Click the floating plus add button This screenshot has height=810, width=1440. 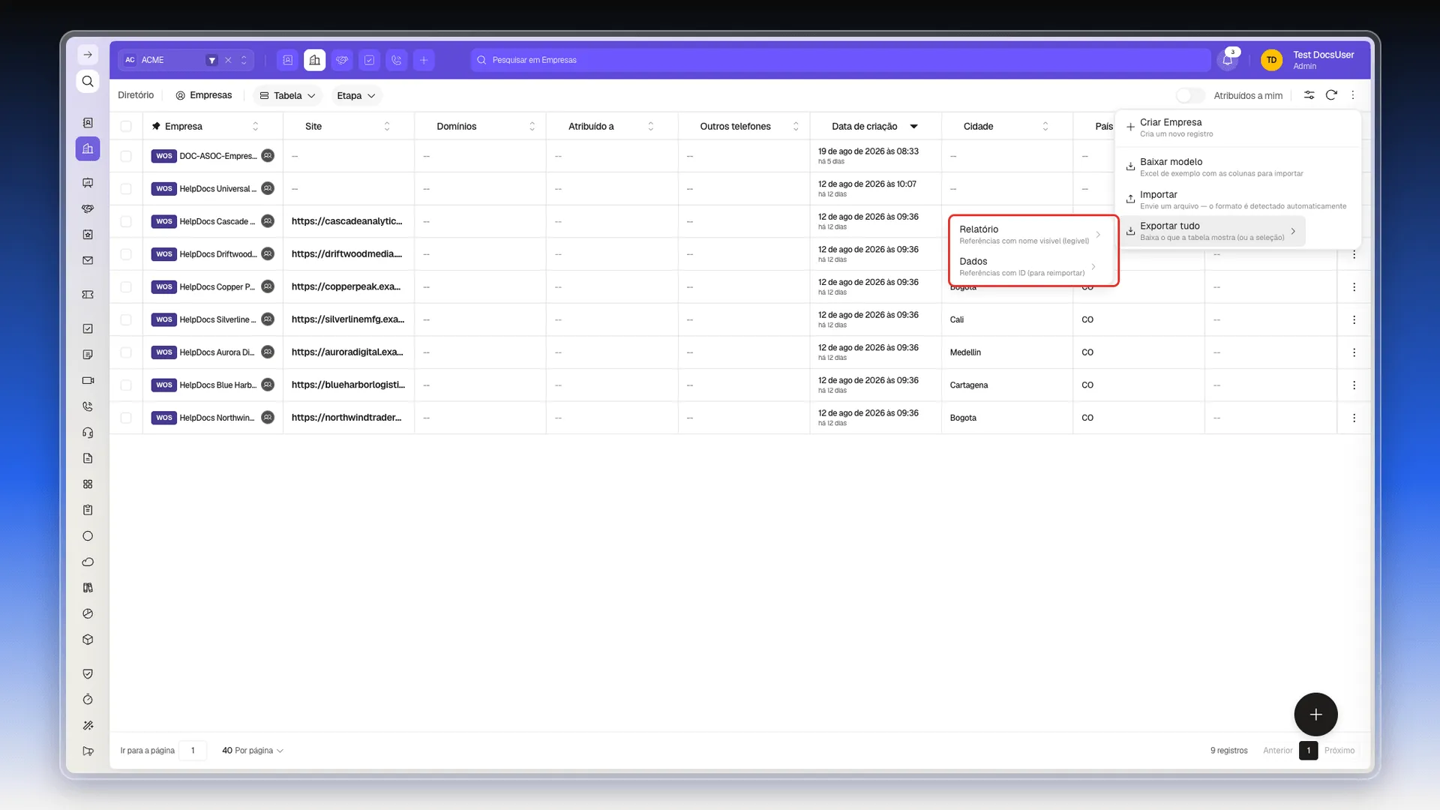1315,714
